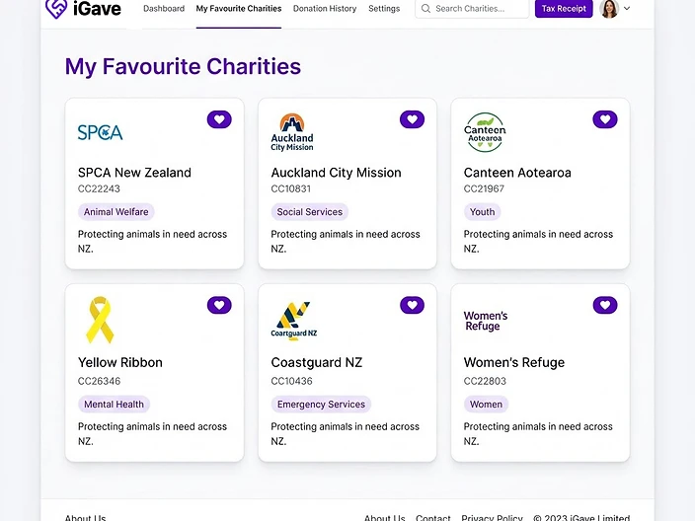Toggle Yellow Ribbon favourite heart

pos(219,305)
